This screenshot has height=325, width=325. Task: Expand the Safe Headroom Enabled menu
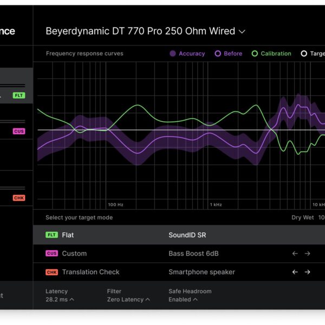point(183,300)
